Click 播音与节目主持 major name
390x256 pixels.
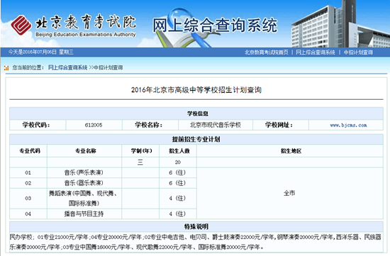coord(84,214)
